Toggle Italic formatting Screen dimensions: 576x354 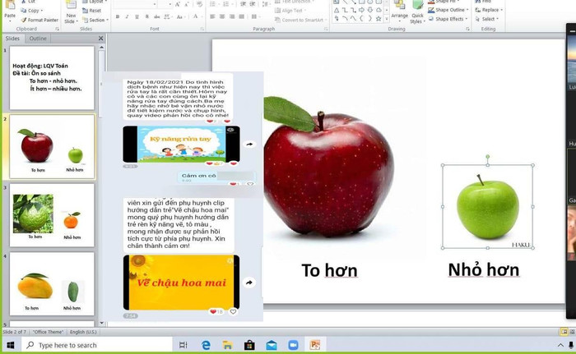coord(127,16)
